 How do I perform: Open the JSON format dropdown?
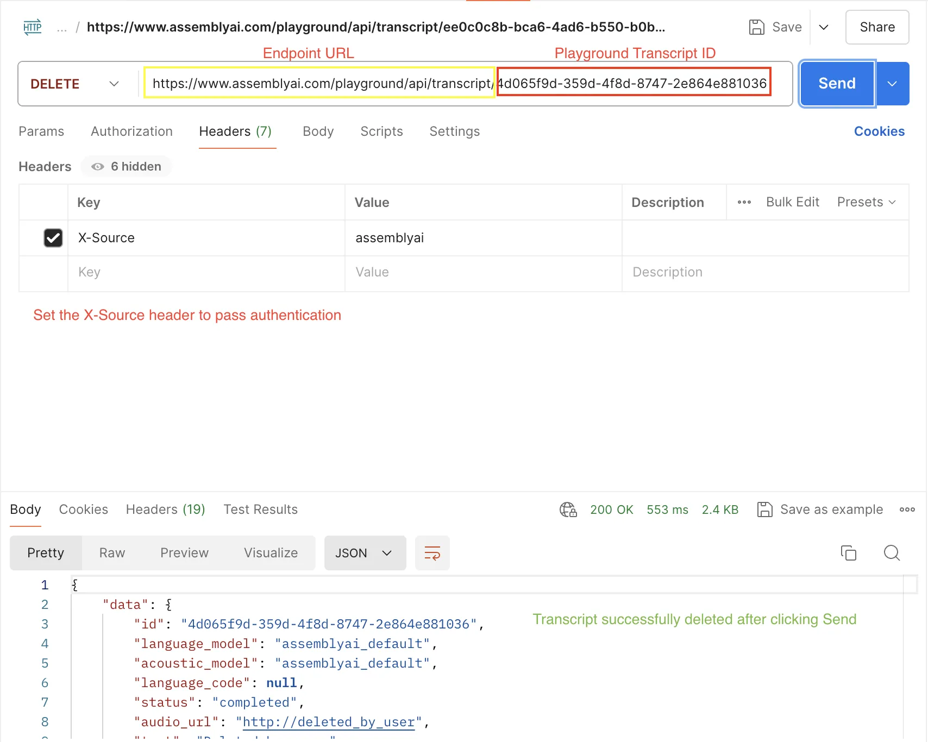coord(364,553)
